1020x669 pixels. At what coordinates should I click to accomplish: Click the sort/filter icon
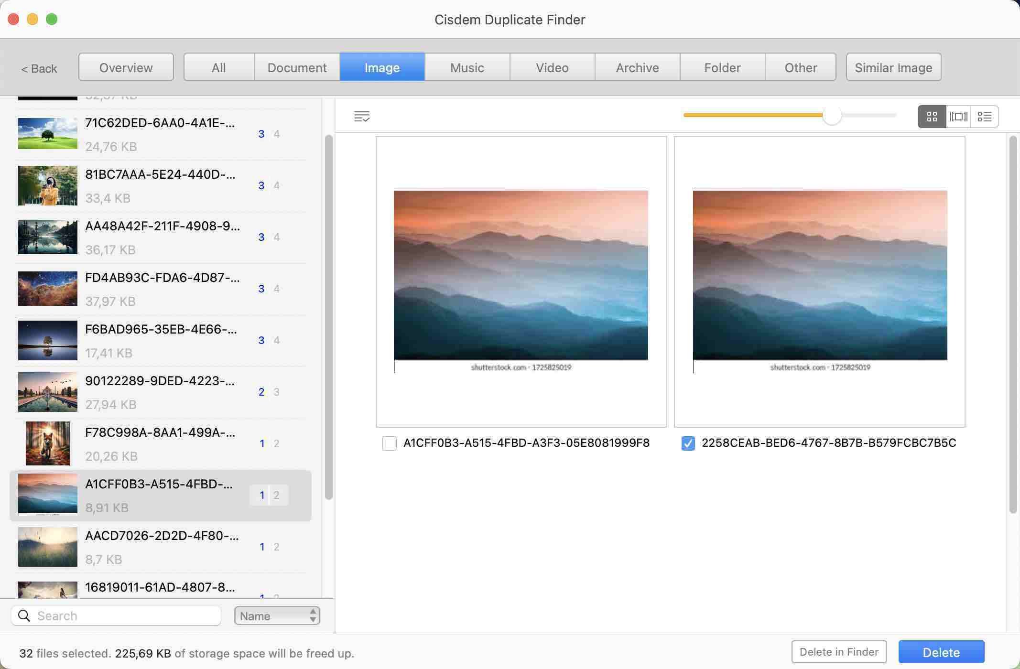pos(361,116)
